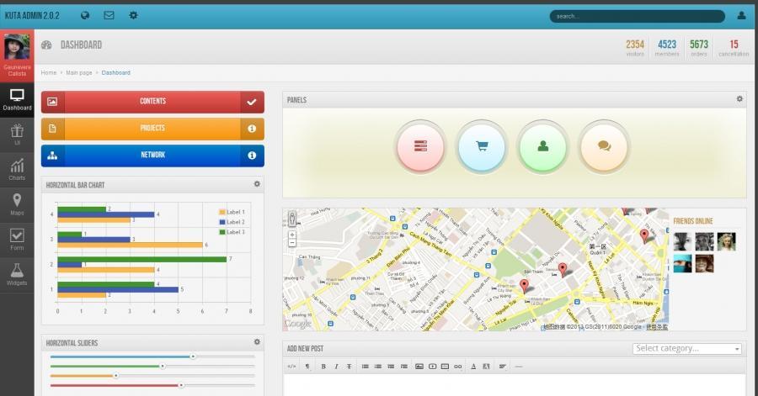758x396 pixels.
Task: Insert unordered list in editor
Action: coord(365,367)
